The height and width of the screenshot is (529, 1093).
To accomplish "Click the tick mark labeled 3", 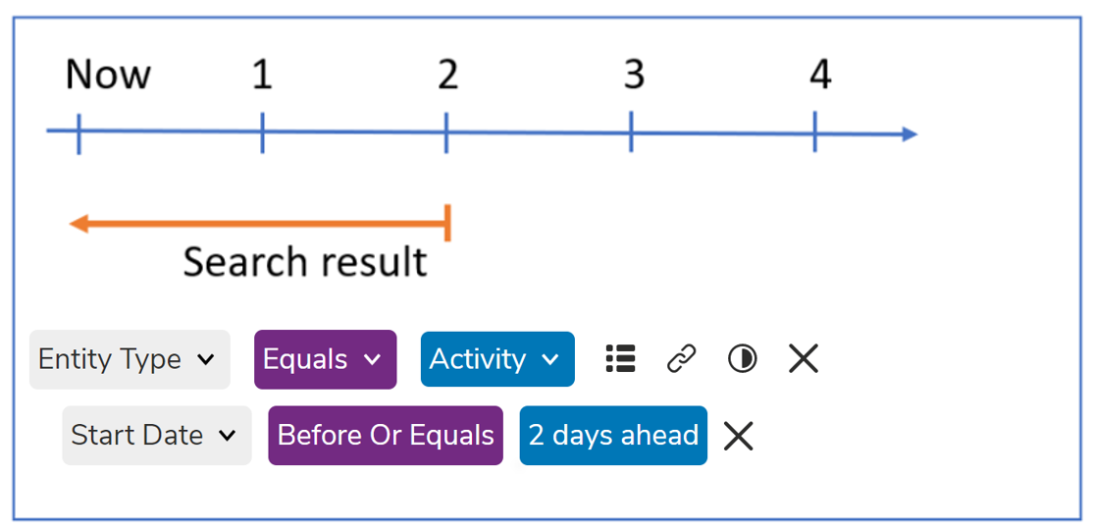I will [x=631, y=132].
